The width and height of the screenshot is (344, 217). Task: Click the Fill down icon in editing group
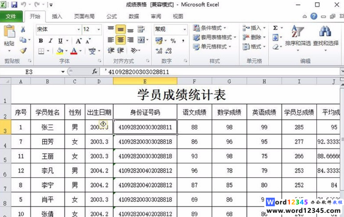275,37
